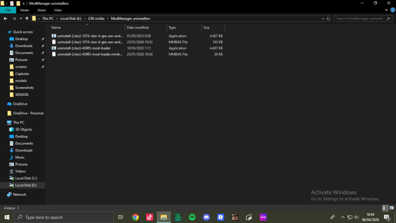Open the notification center
This screenshot has height=223, width=396.
pyautogui.click(x=387, y=217)
